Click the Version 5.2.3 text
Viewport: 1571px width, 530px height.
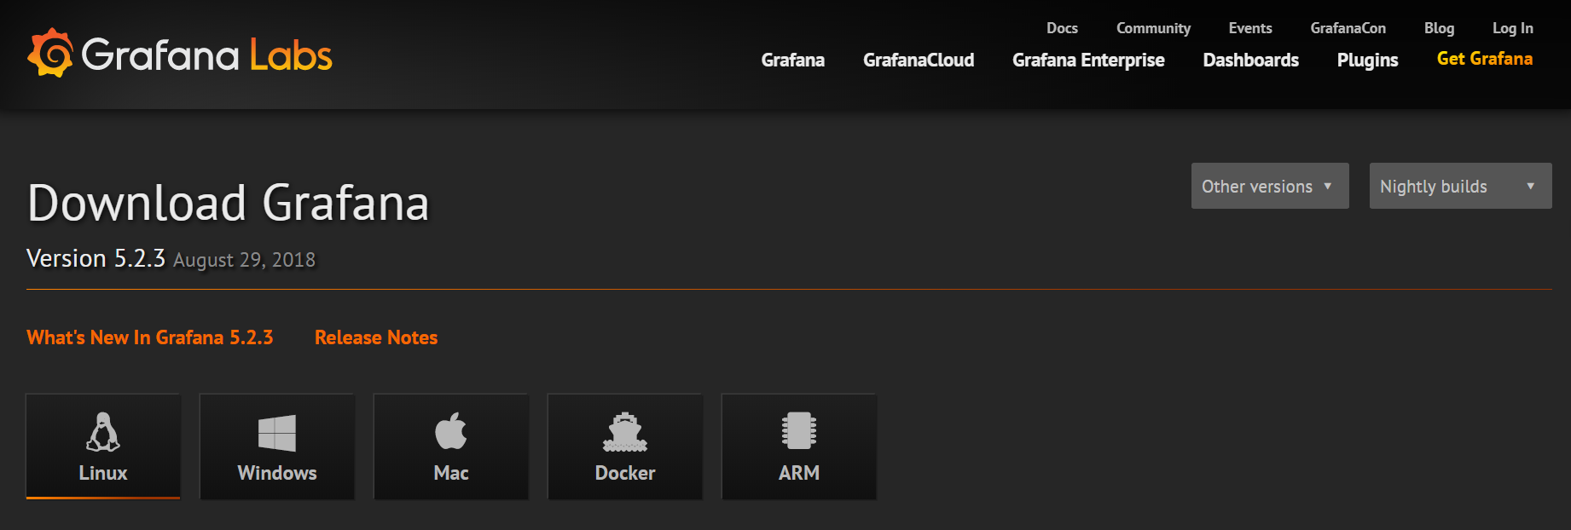[x=96, y=258]
